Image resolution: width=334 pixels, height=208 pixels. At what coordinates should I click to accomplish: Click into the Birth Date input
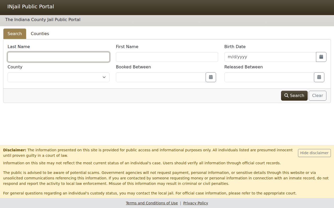[270, 57]
